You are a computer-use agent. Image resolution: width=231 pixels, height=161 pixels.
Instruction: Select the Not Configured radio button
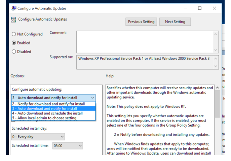[14, 34]
